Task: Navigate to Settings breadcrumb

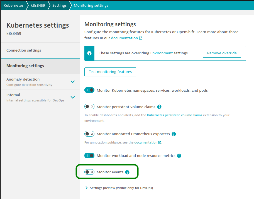Action: (x=59, y=5)
